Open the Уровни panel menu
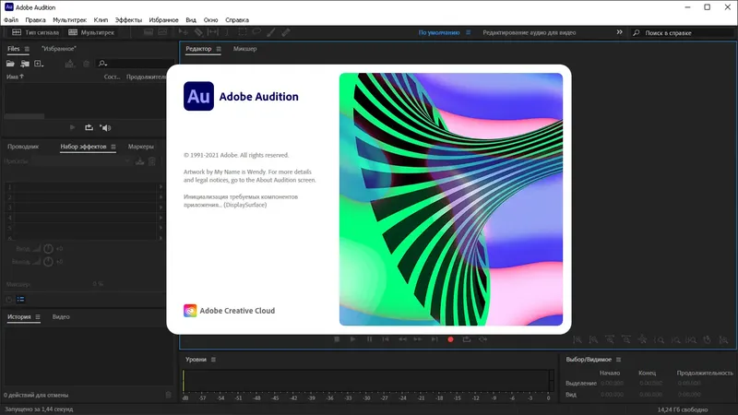The width and height of the screenshot is (738, 415). [x=213, y=360]
